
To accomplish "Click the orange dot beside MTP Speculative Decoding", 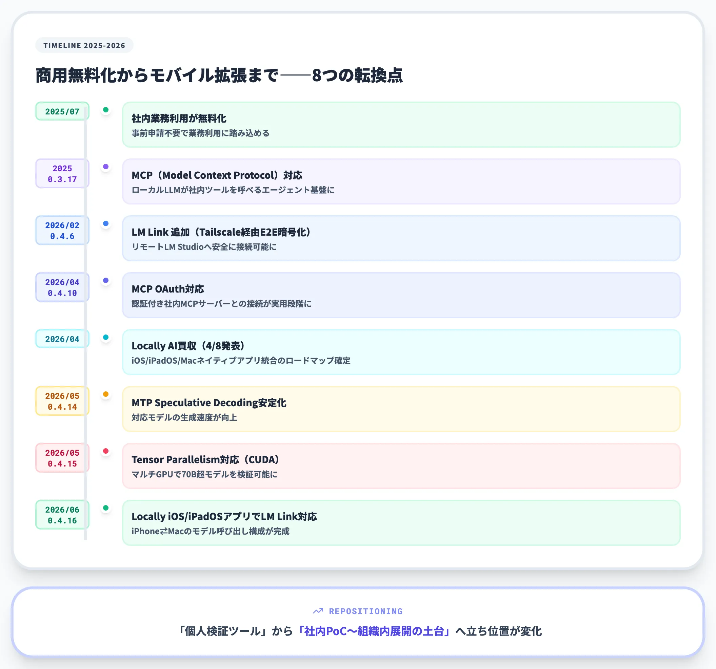I will (x=105, y=394).
